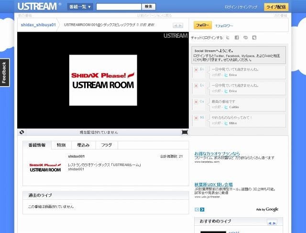The height and width of the screenshot is (233, 306).
Task: Click next show arrow in title bar
Action: [x=180, y=25]
